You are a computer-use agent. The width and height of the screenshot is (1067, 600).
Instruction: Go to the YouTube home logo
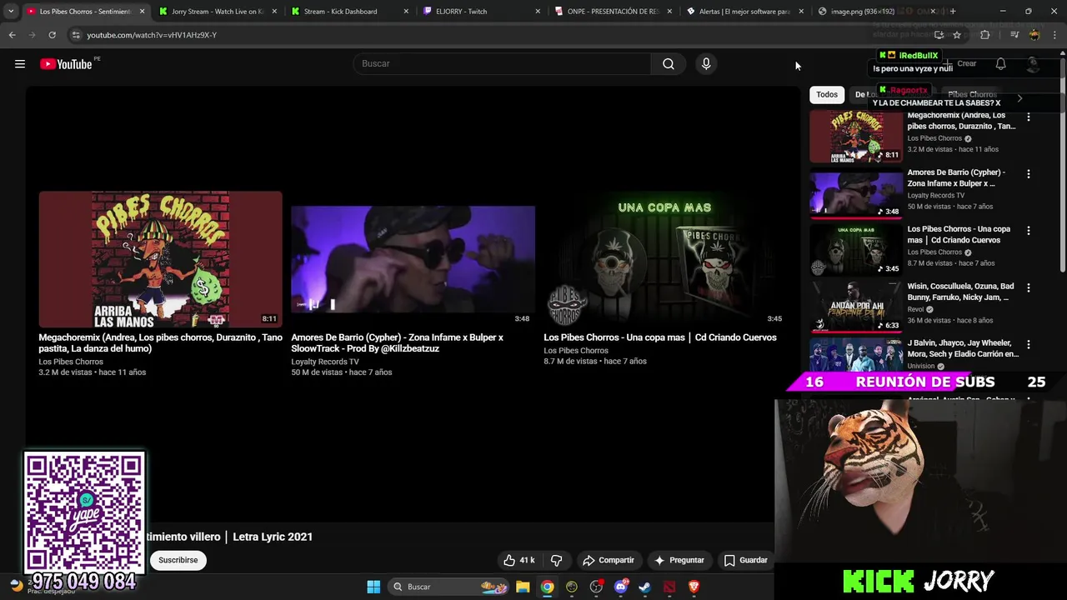[66, 64]
